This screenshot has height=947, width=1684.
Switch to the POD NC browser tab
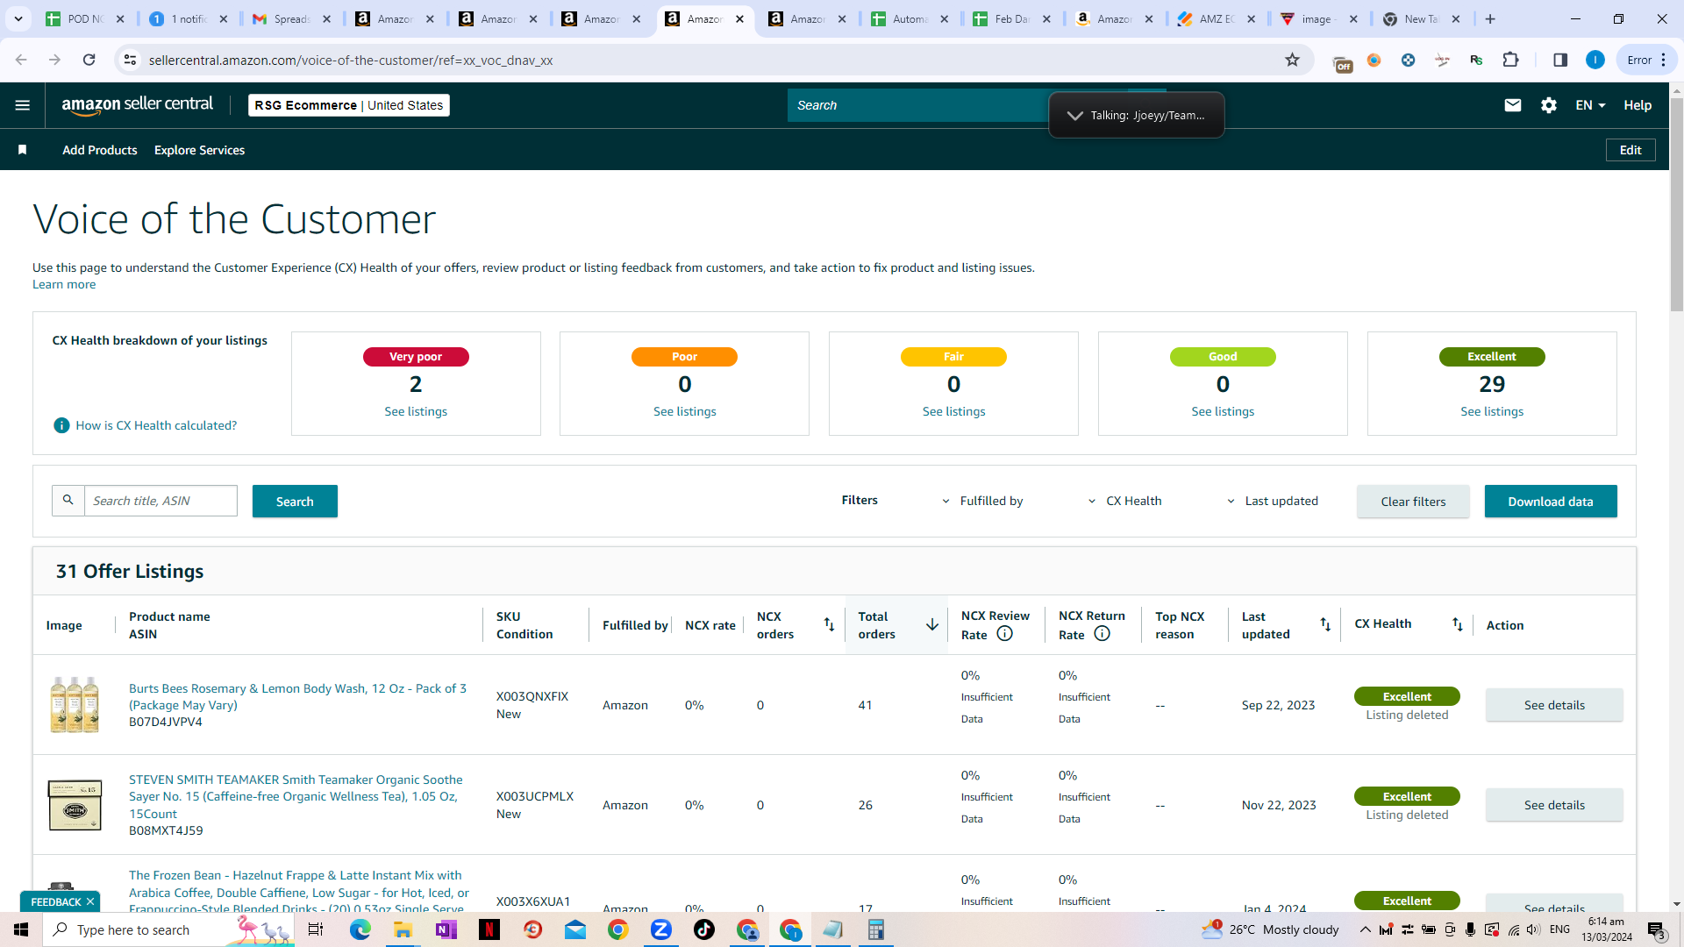tap(86, 18)
